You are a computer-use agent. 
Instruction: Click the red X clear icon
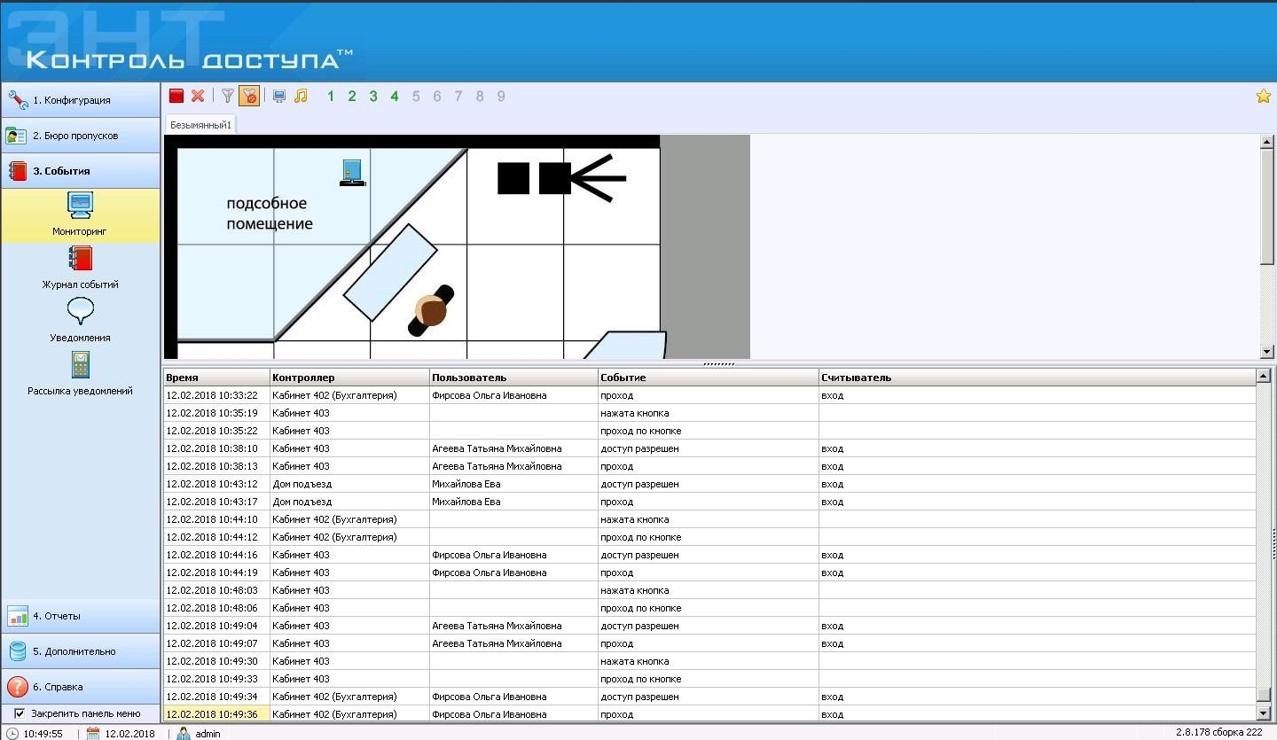point(198,96)
